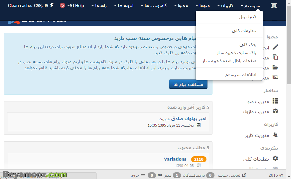The height and width of the screenshot is (179, 291).
Task: Click the scrollbar down arrow
Action: coord(289,177)
